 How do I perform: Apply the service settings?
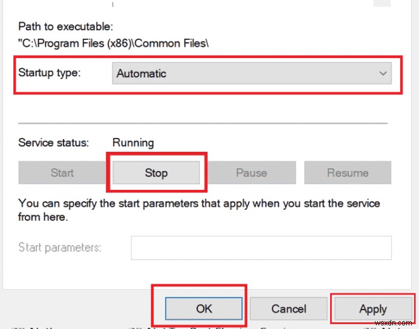tap(373, 308)
